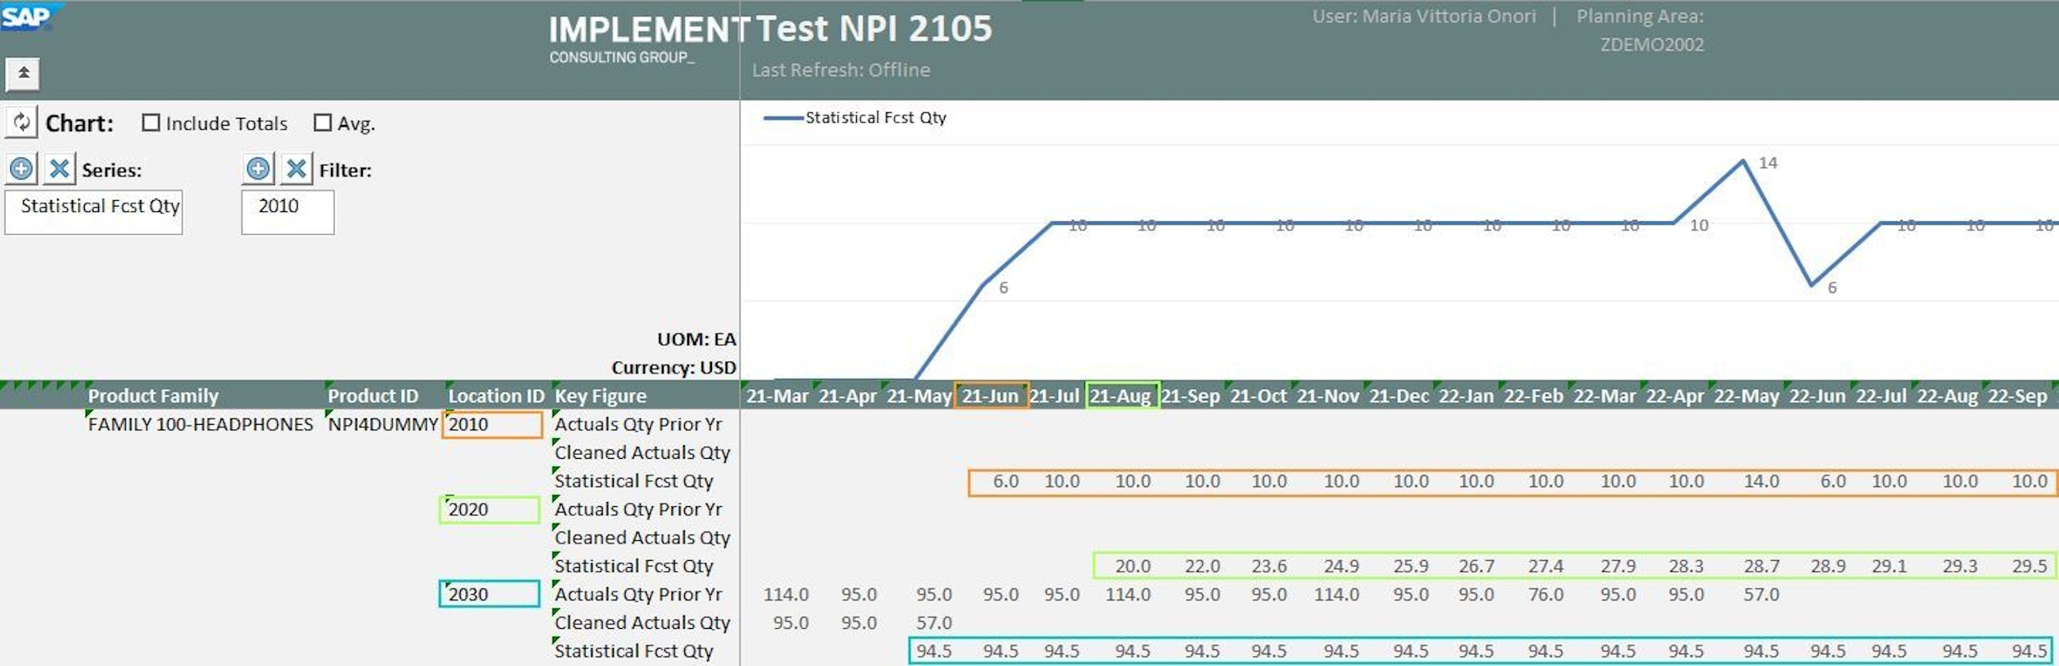Refresh the chart with the refresh icon
Image resolution: width=2059 pixels, height=666 pixels.
click(21, 122)
